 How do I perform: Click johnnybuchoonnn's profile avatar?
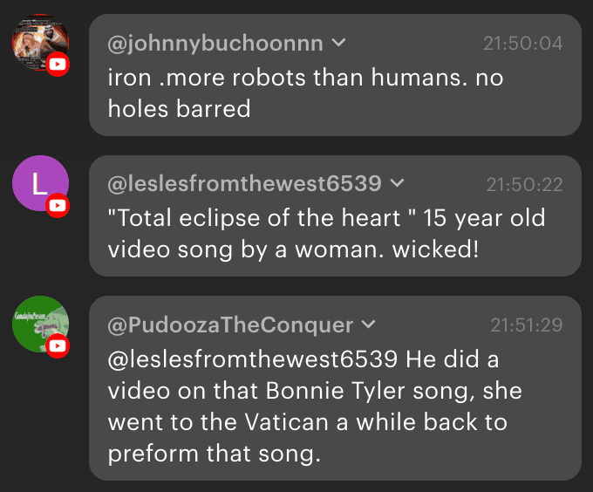(x=38, y=40)
